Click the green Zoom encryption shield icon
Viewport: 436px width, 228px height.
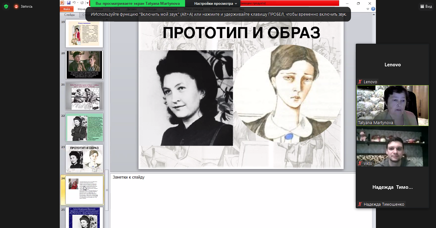click(6, 6)
